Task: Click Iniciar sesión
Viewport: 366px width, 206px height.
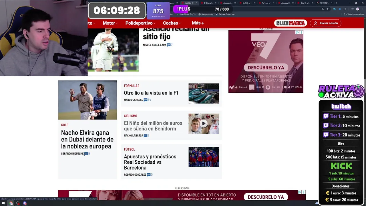Action: [325, 23]
